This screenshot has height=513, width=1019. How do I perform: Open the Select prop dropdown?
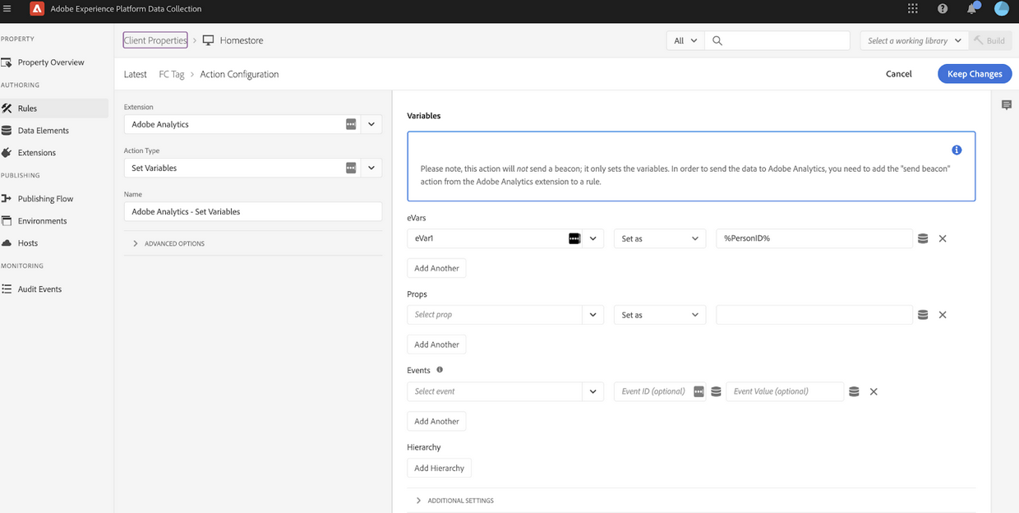pos(592,315)
